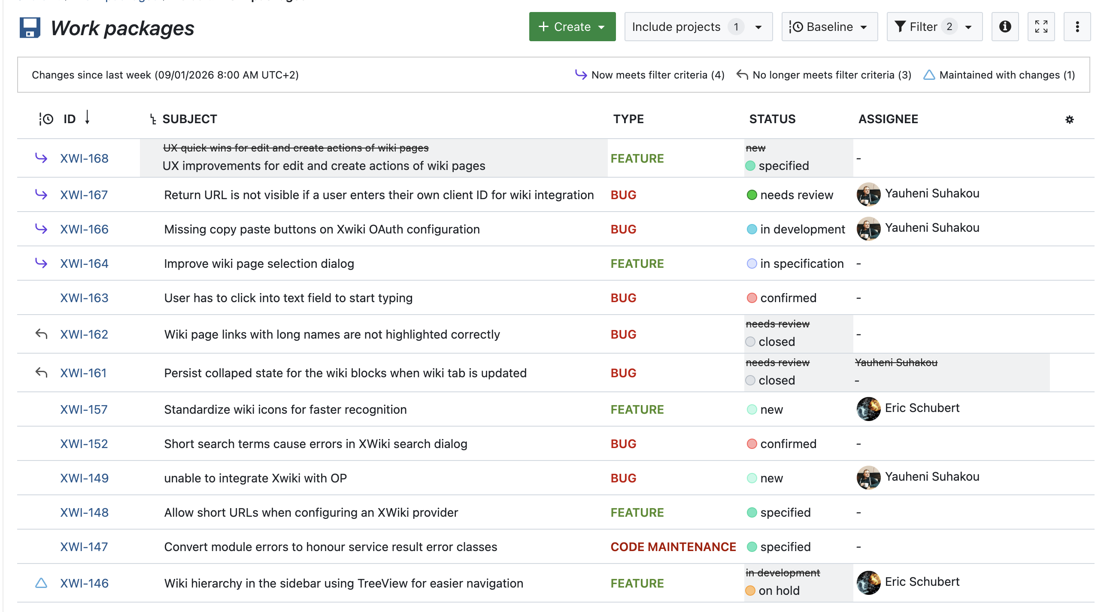1104x612 pixels.
Task: Open the Create dropdown button
Action: (572, 27)
